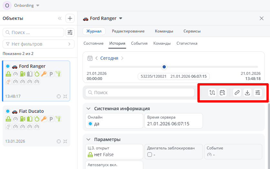
Task: Collapse the Системная информация section
Action: click(x=88, y=109)
